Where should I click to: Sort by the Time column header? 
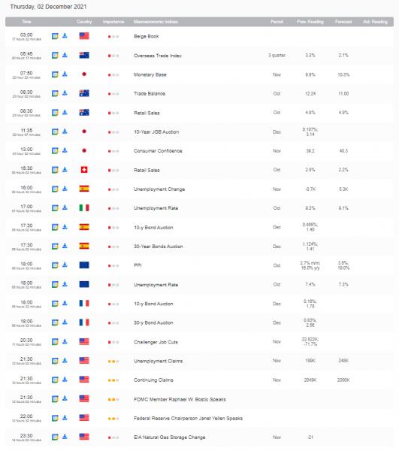tap(26, 22)
